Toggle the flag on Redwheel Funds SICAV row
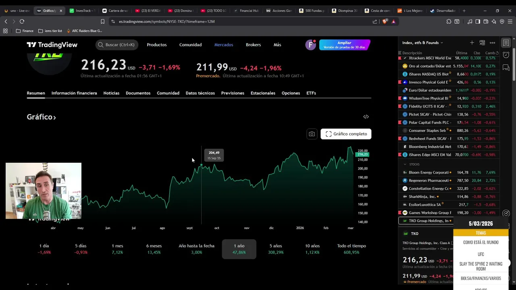This screenshot has width=516, height=290. 400,139
